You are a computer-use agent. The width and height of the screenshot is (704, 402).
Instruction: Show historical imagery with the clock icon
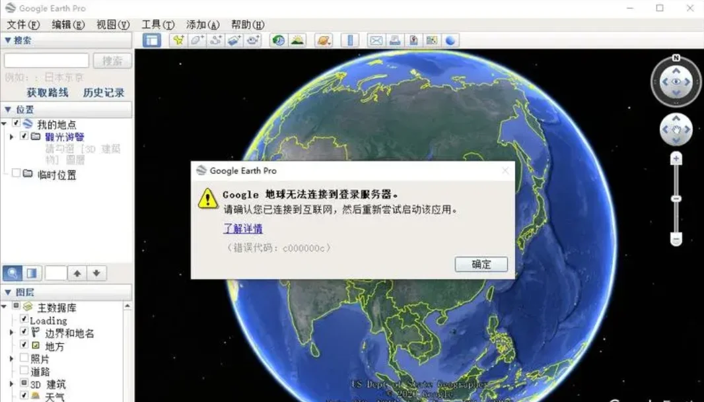[279, 40]
